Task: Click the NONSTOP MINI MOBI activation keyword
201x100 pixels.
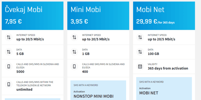Action: click(x=93, y=96)
